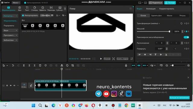Play the preview in the player
Viewport: 193px width, 109px height.
tap(101, 59)
